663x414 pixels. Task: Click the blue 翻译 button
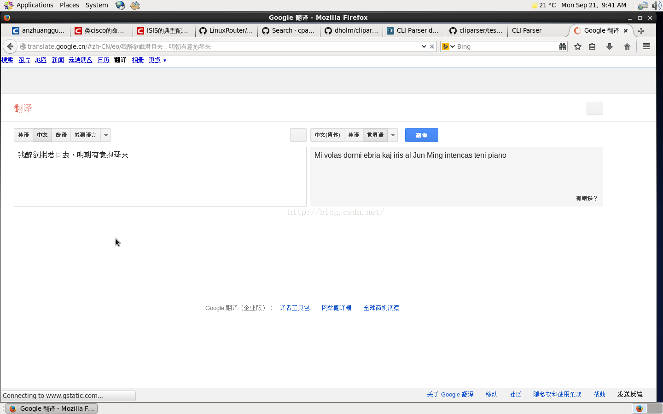(422, 135)
